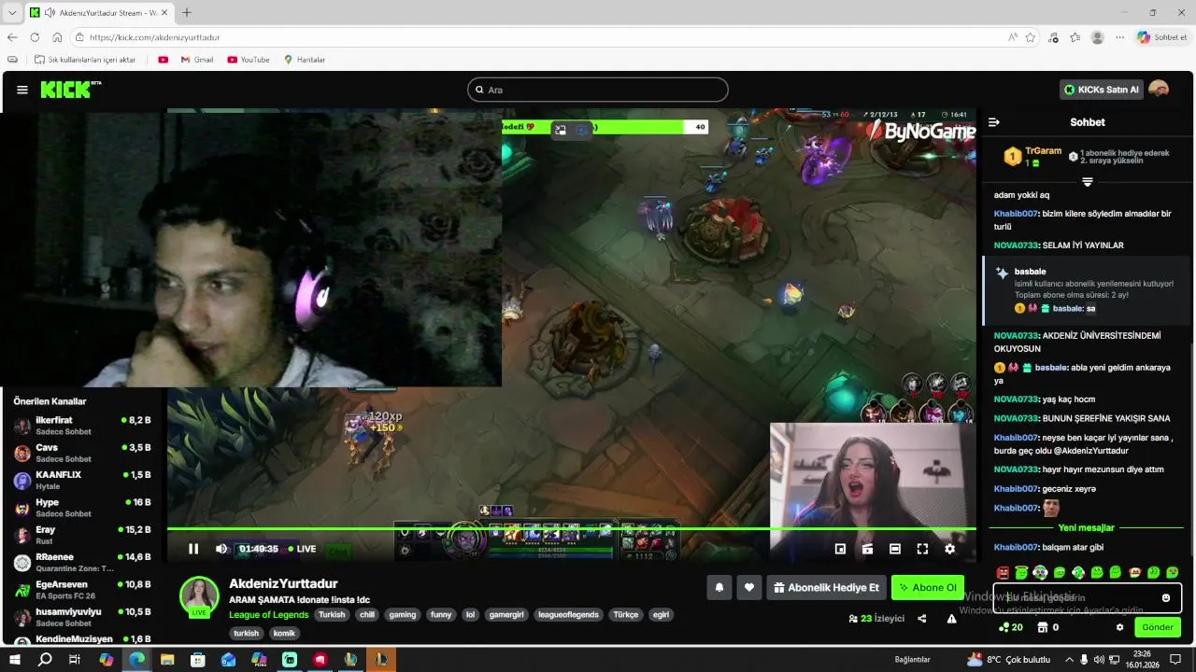The width and height of the screenshot is (1196, 672).
Task: Open a new browser tab
Action: [x=186, y=12]
